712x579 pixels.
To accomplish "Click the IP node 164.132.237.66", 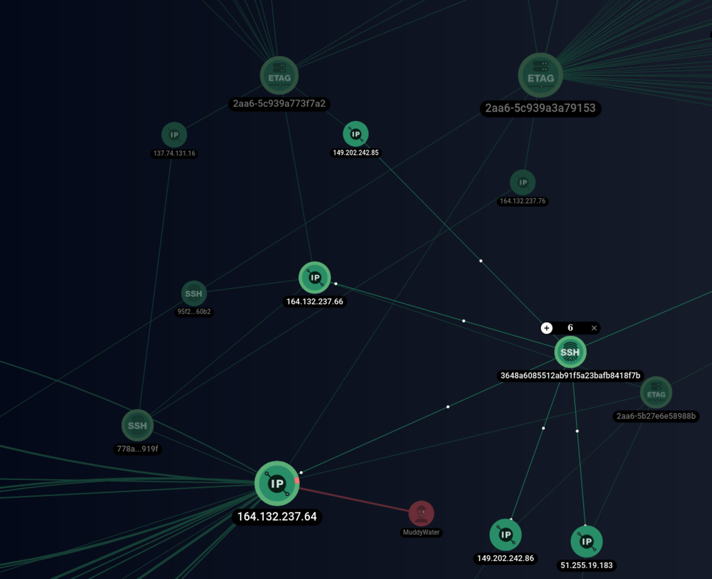I will click(315, 278).
